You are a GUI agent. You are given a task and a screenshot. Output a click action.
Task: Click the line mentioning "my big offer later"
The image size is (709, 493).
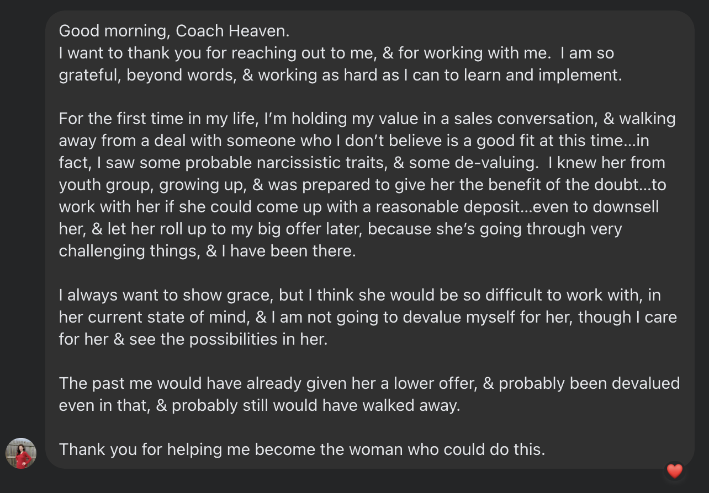340,229
